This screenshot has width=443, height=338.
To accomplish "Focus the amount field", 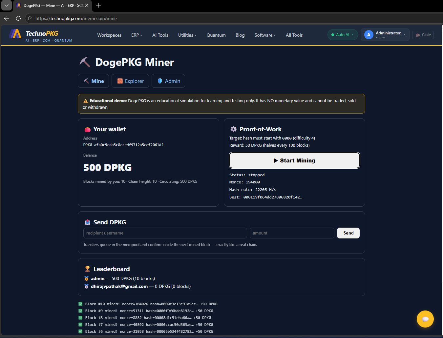I will 292,233.
